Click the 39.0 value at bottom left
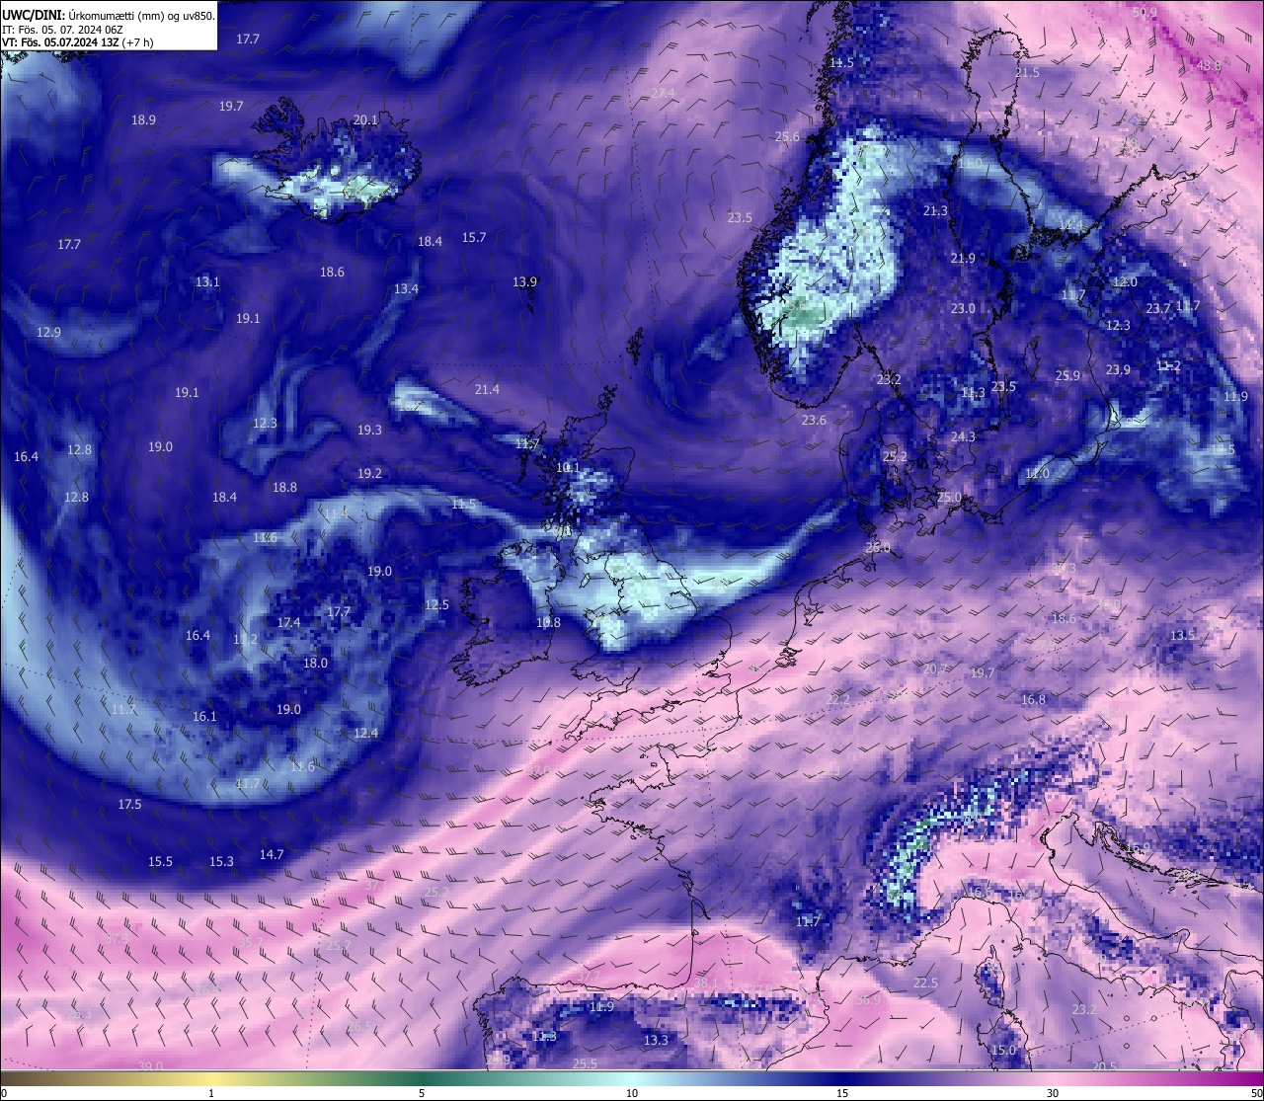The width and height of the screenshot is (1264, 1101). tap(150, 1066)
